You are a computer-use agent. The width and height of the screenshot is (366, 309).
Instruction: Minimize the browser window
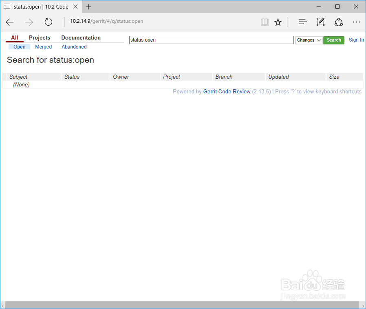coord(319,7)
